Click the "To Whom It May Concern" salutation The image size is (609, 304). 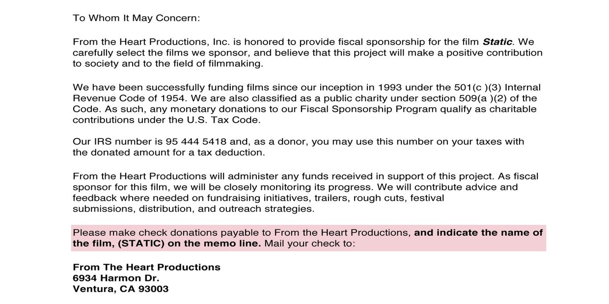(x=136, y=18)
